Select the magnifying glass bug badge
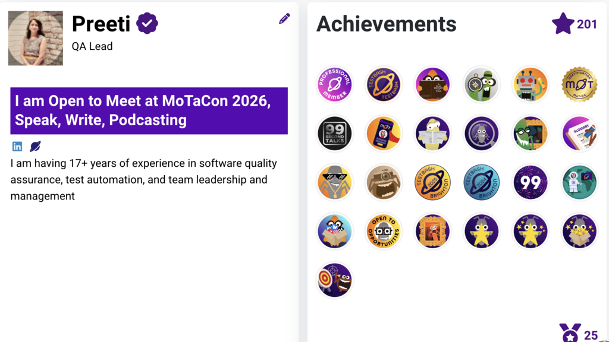The height and width of the screenshot is (342, 609). tap(481, 134)
